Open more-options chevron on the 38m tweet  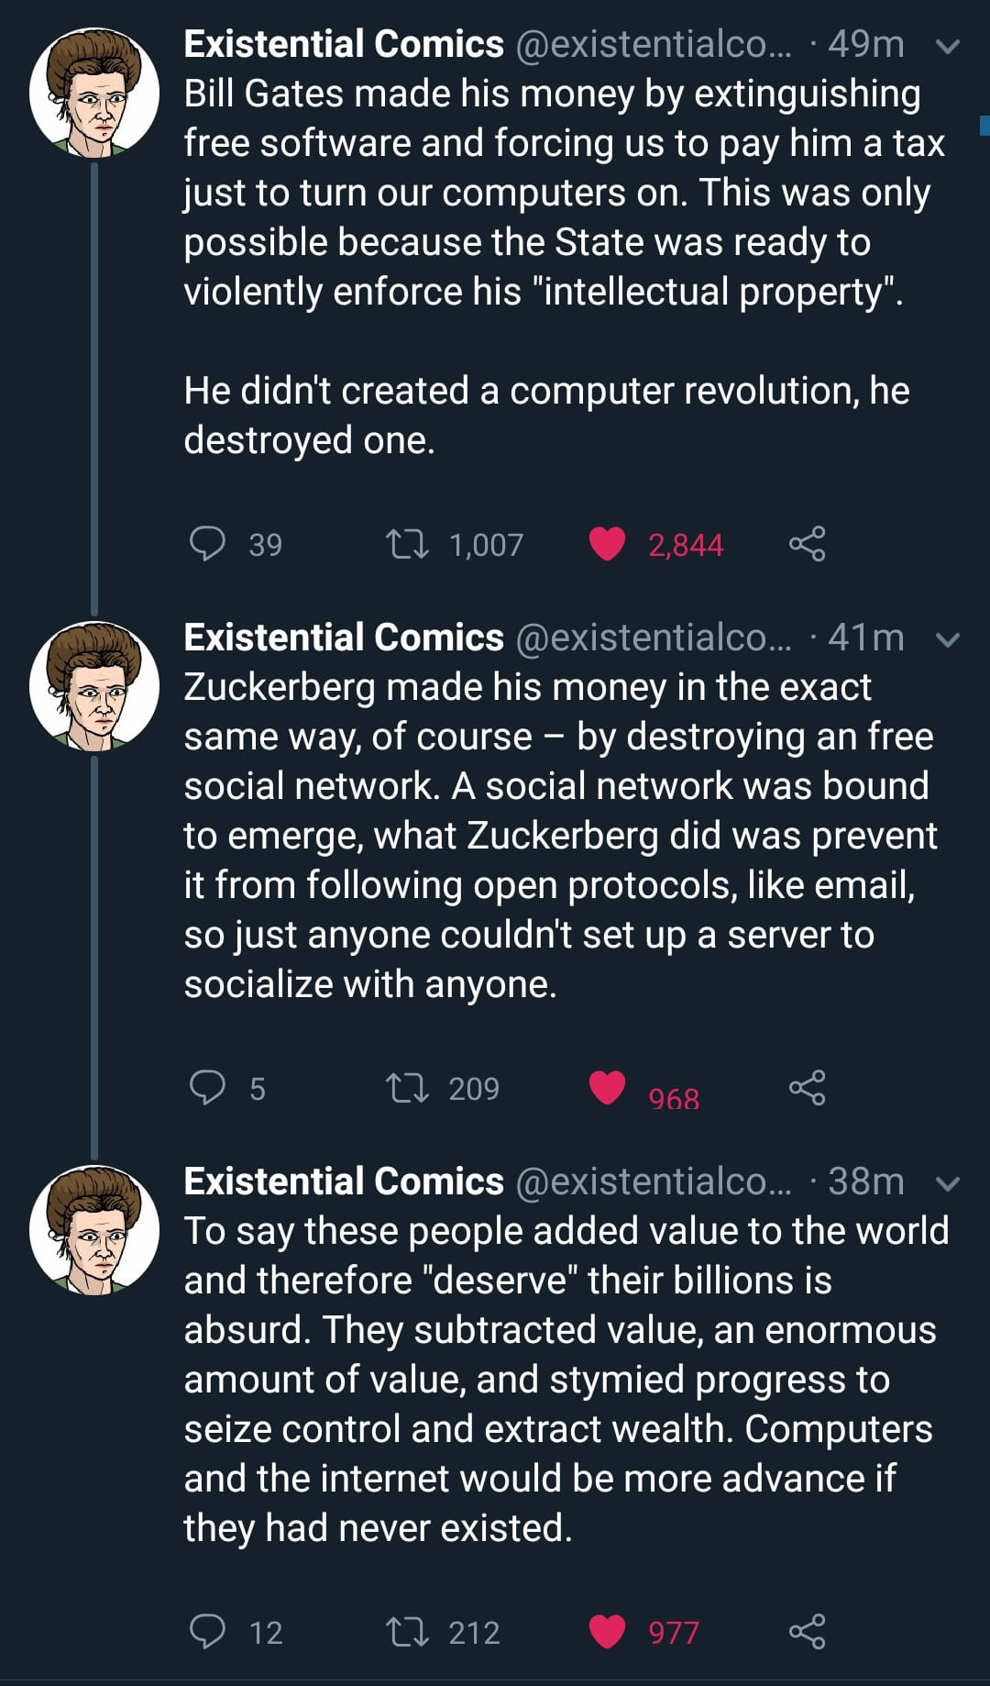click(x=948, y=1182)
